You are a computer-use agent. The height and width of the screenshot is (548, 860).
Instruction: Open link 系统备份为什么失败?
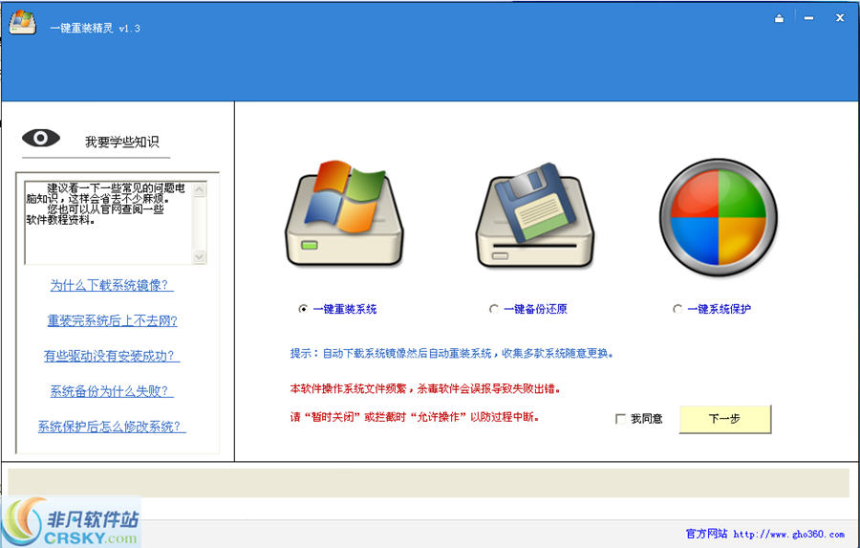pyautogui.click(x=112, y=391)
